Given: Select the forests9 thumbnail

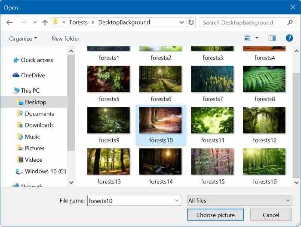Looking at the screenshot, I should tap(108, 120).
